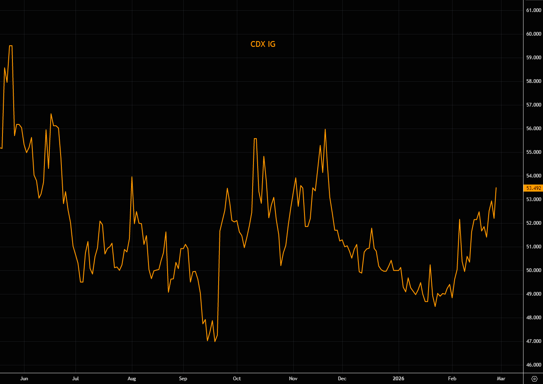The height and width of the screenshot is (384, 543).
Task: Select the Jun label on time axis
Action: 24,379
